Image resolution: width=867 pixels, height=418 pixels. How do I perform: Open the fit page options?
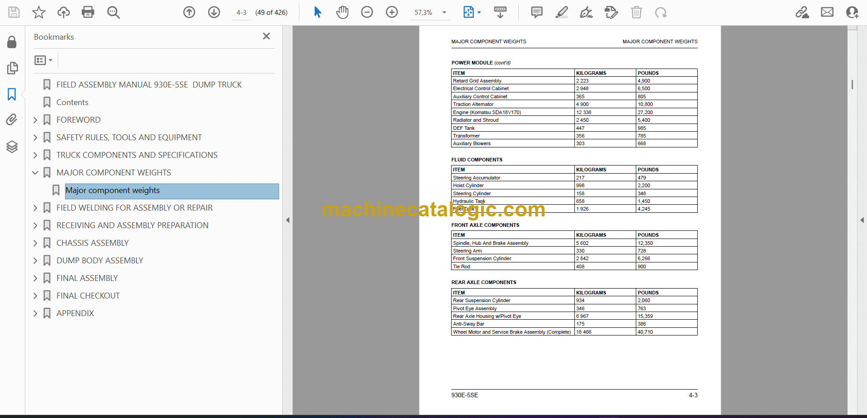tap(472, 12)
